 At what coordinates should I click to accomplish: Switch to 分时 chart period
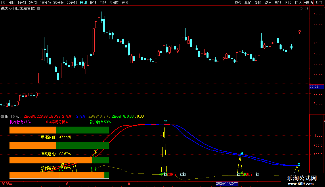pyautogui.click(x=12, y=3)
